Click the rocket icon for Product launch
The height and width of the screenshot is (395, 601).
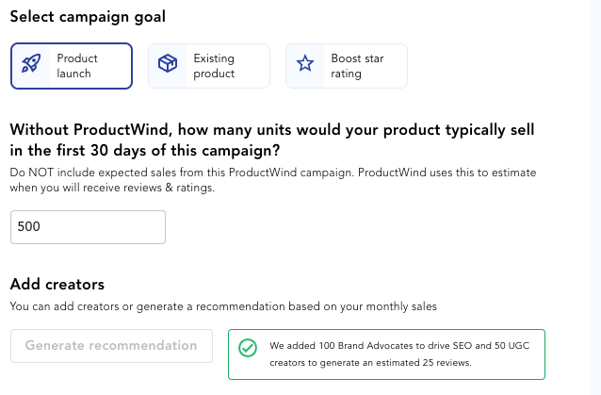pyautogui.click(x=31, y=63)
